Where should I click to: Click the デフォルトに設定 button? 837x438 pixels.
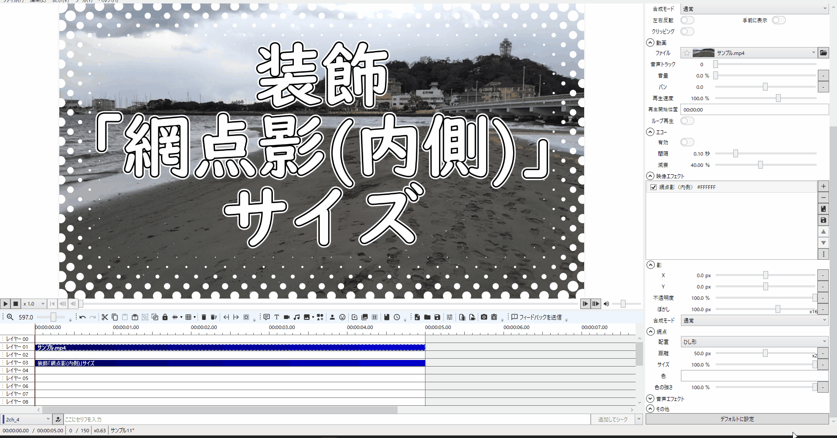(x=737, y=419)
